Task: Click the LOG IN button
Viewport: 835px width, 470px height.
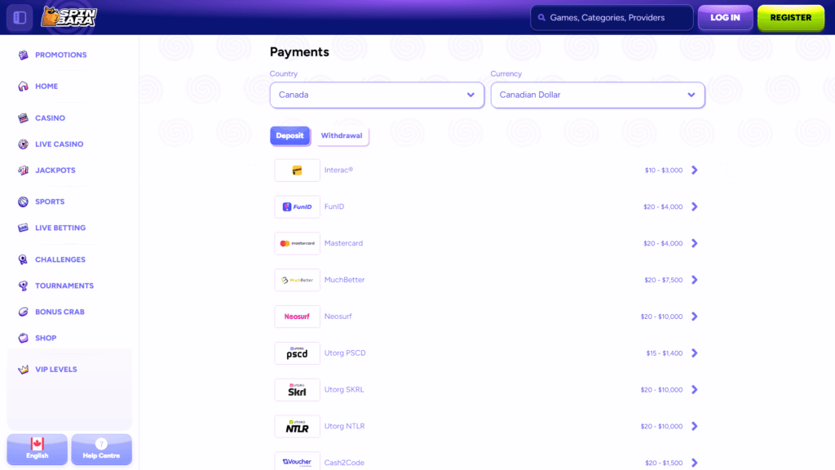Action: click(x=725, y=17)
